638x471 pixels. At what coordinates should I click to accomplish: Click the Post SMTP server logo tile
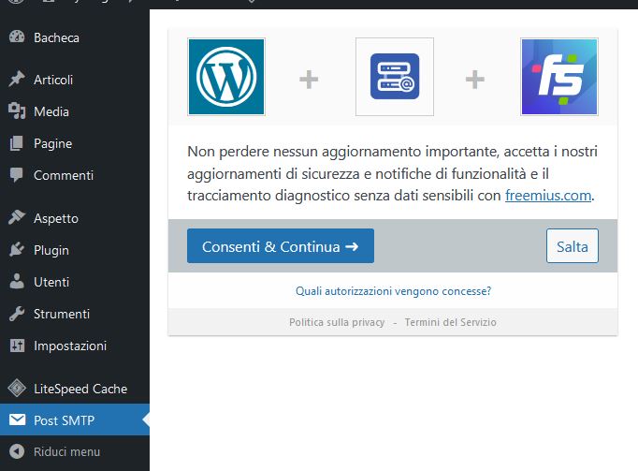tap(394, 77)
